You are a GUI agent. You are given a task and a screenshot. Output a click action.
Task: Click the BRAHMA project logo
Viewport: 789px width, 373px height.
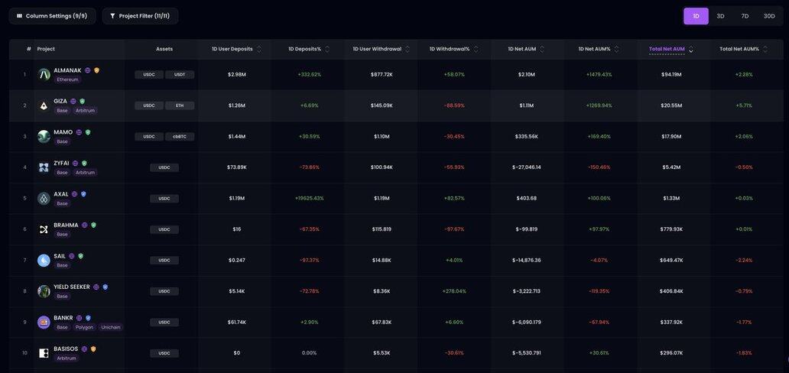(44, 229)
